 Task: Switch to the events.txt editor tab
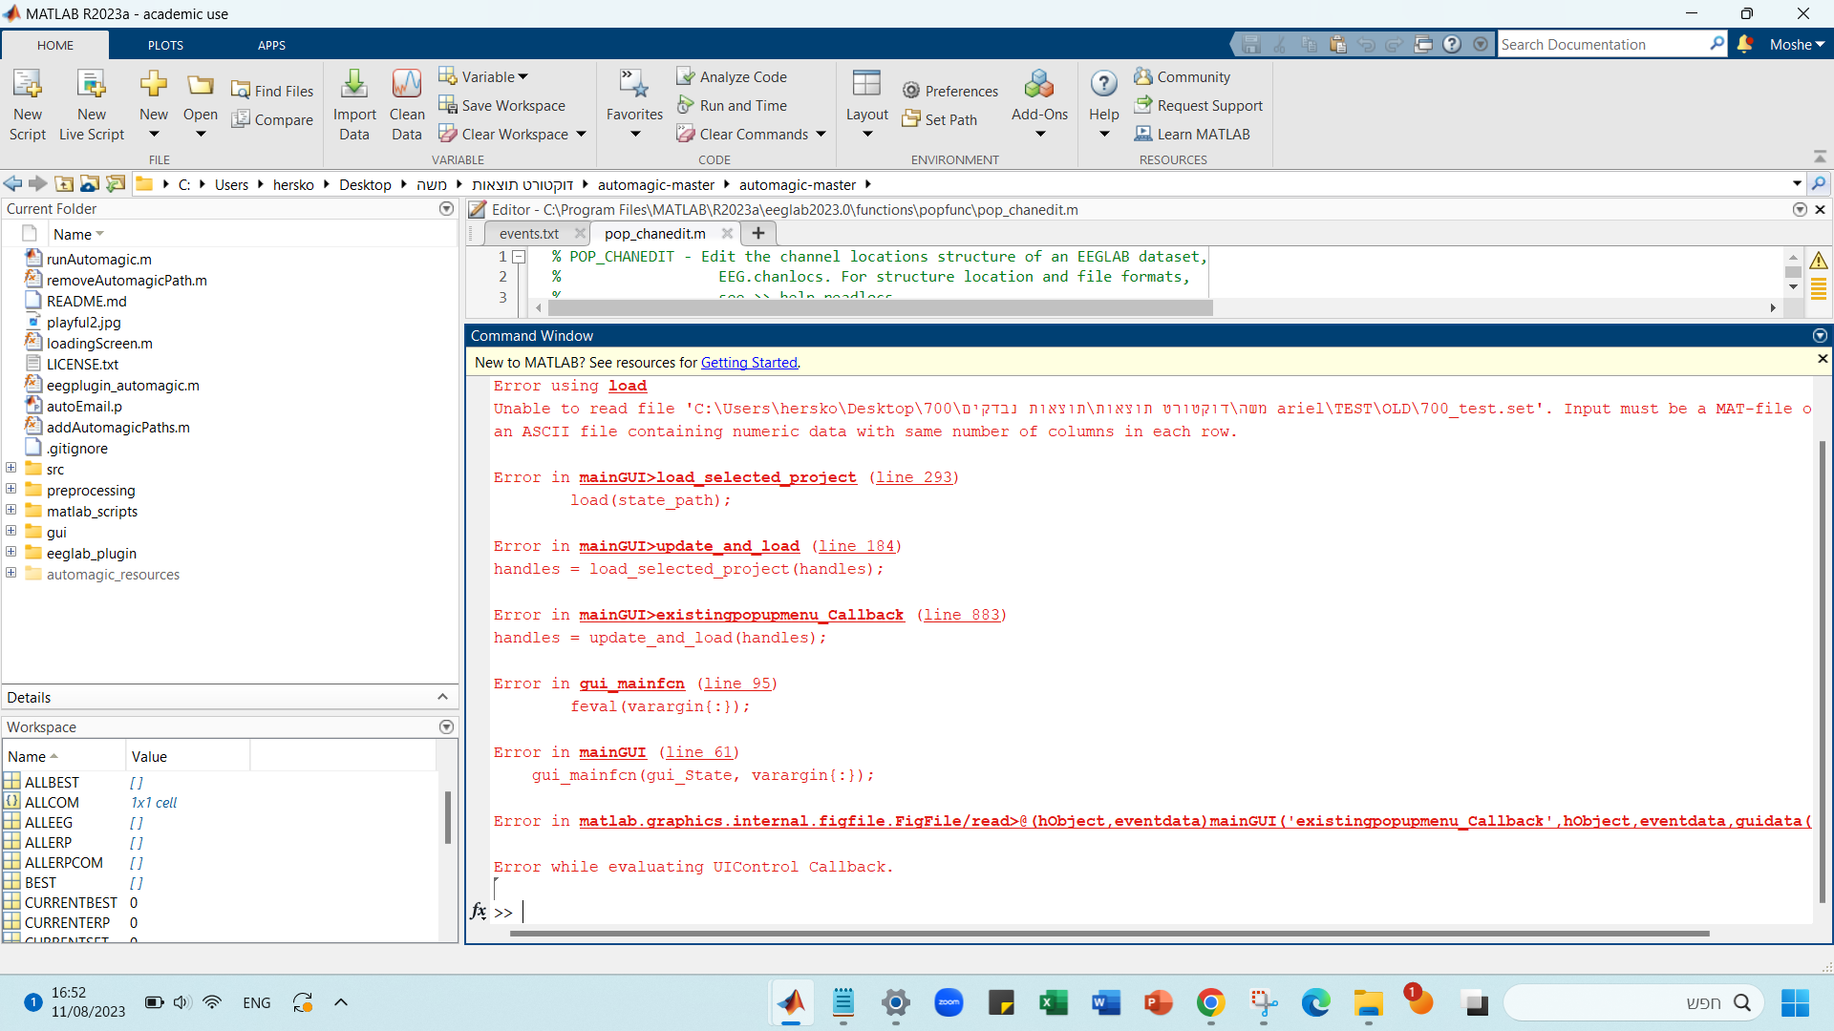point(528,233)
